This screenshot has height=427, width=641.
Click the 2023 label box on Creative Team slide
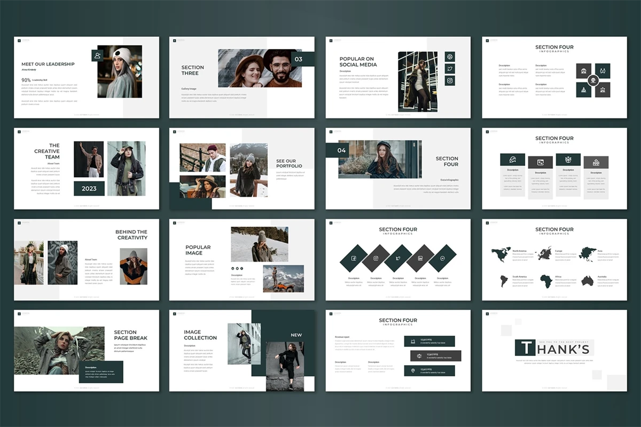[x=89, y=188]
